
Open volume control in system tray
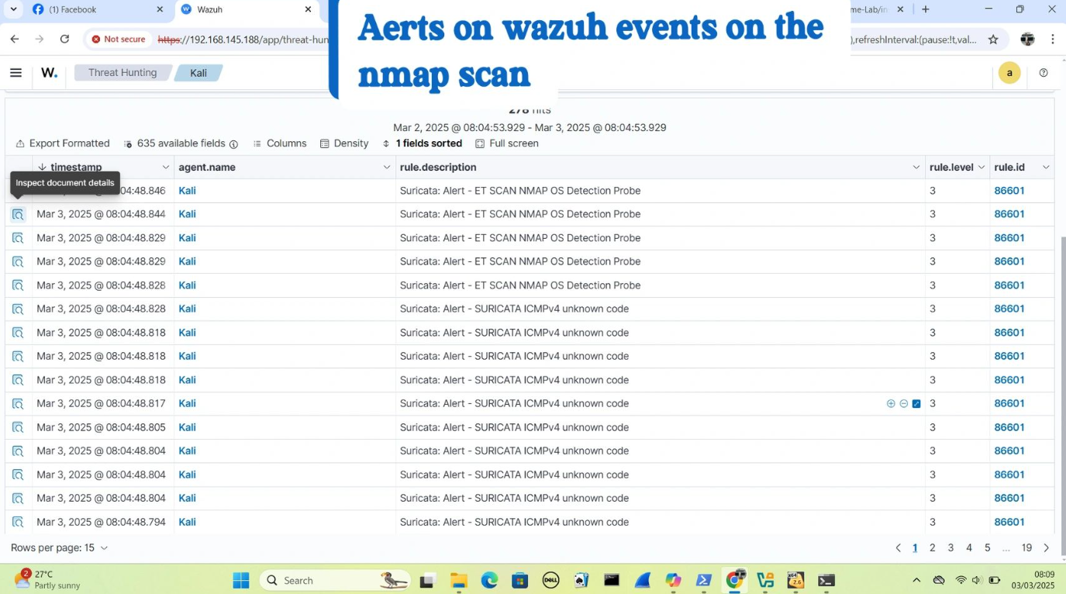977,580
